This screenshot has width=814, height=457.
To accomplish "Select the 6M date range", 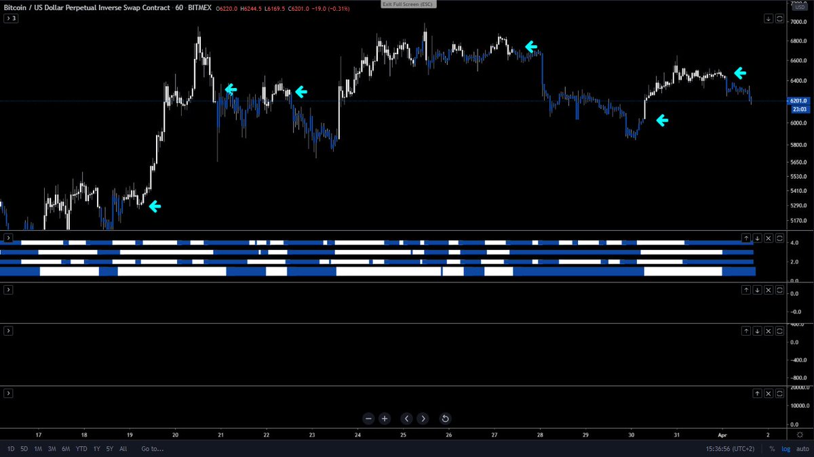I will coord(66,449).
